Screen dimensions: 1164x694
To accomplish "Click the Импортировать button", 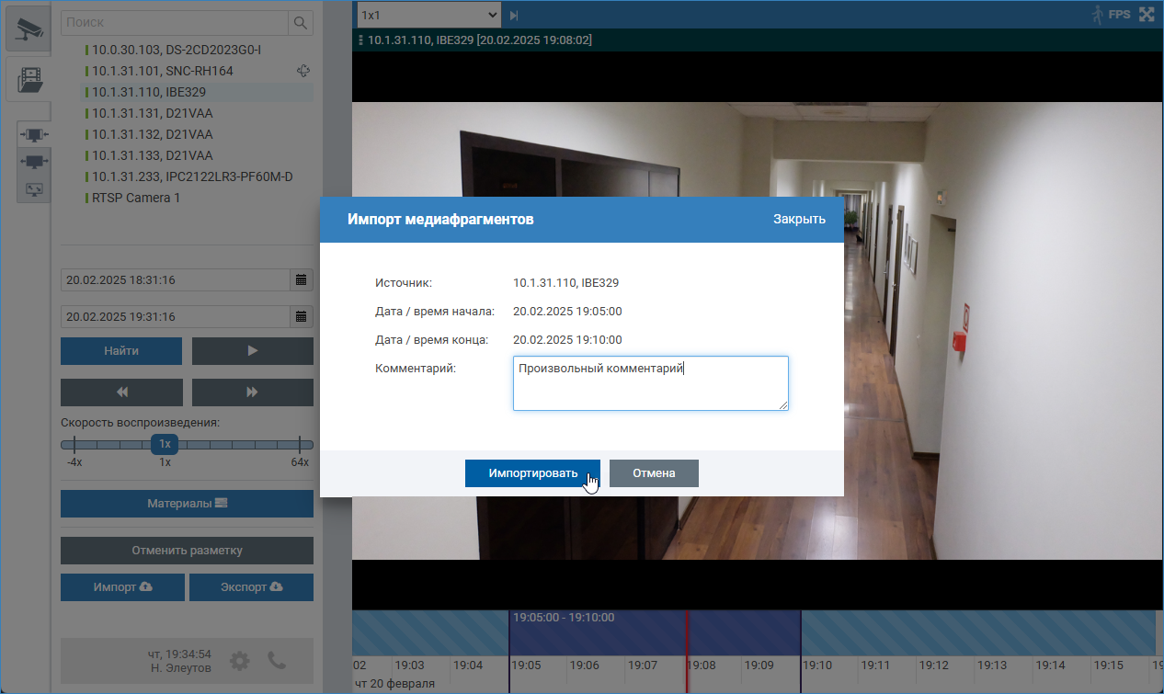I will [x=532, y=473].
